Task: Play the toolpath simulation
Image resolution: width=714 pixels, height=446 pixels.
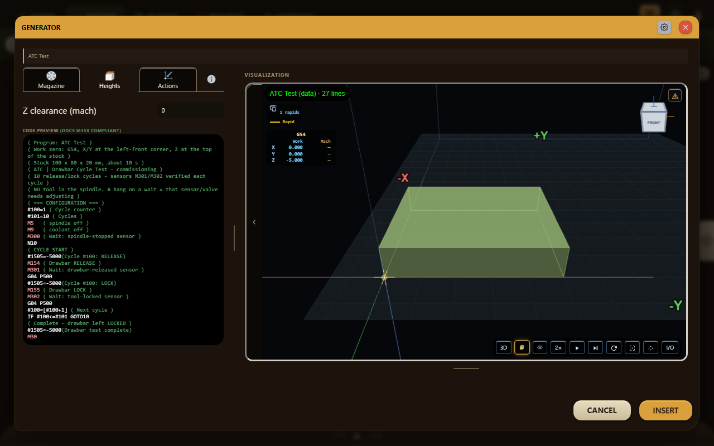Action: click(577, 347)
